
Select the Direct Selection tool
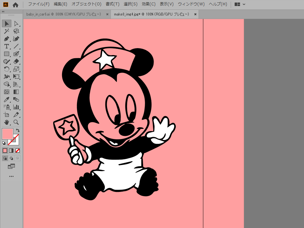[x=16, y=23]
